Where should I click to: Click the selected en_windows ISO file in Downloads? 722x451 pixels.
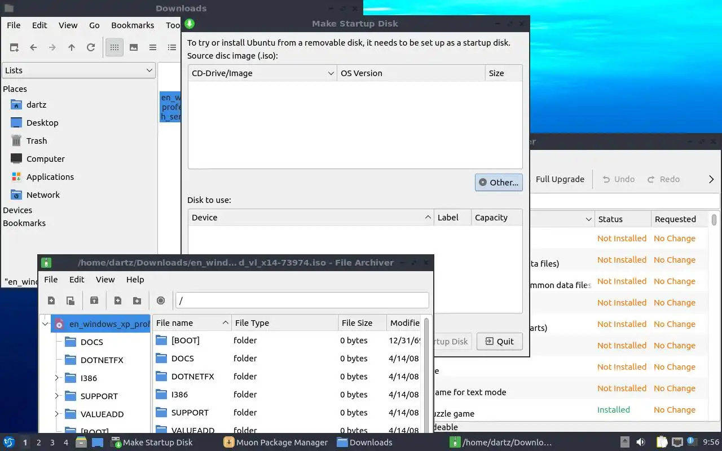[x=170, y=107]
